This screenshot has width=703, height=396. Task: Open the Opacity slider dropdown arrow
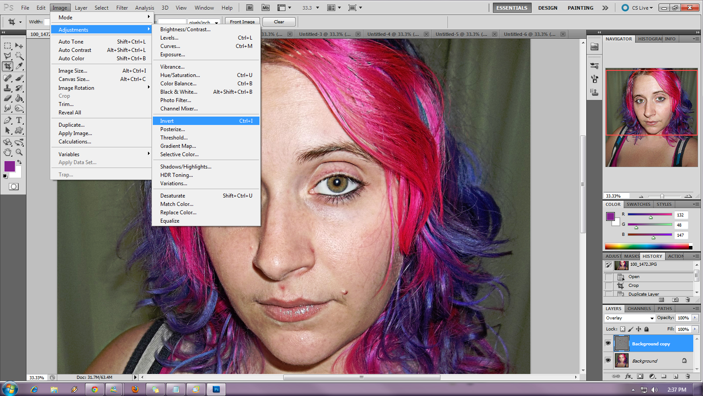click(x=695, y=318)
